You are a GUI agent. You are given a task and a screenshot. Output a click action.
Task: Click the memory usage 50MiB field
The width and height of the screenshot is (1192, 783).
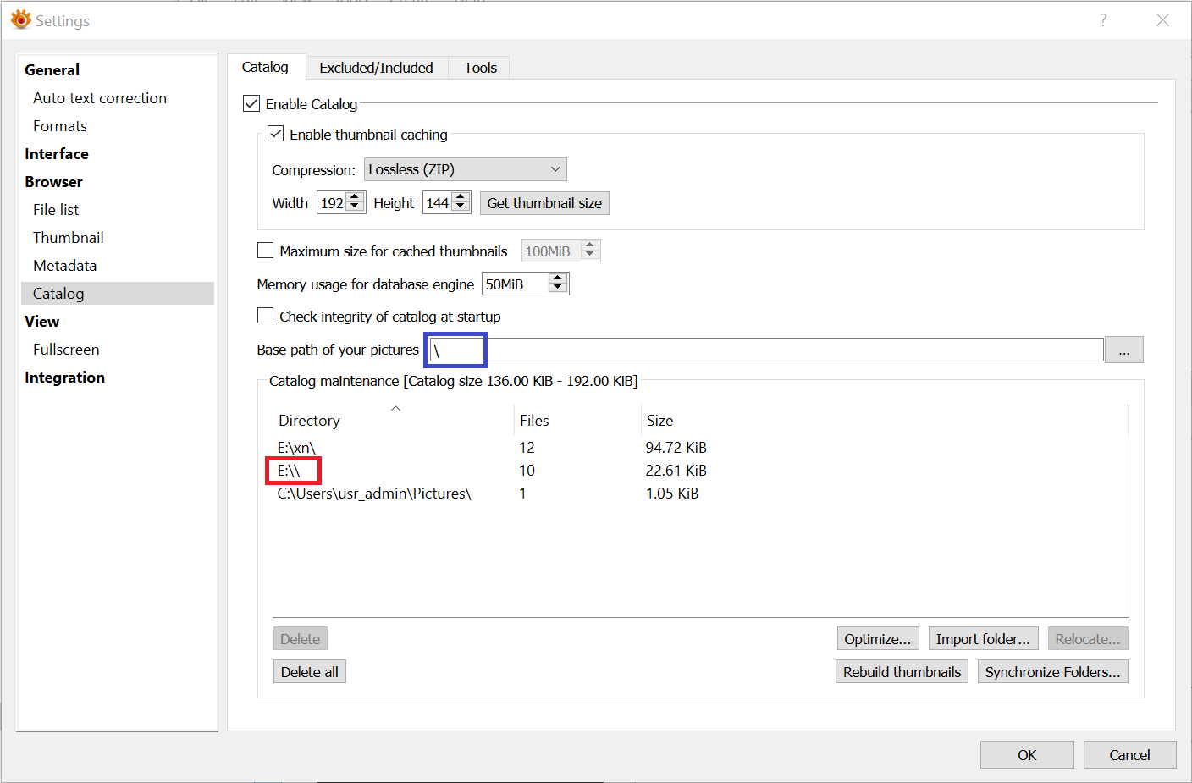[x=516, y=284]
